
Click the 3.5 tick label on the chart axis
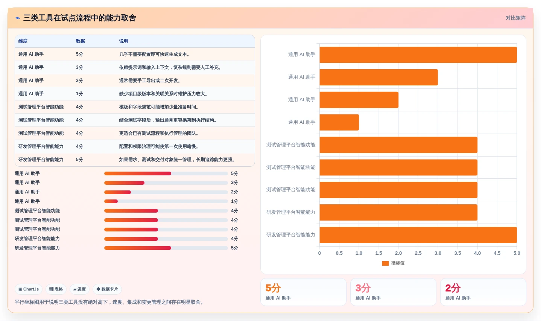(x=457, y=253)
